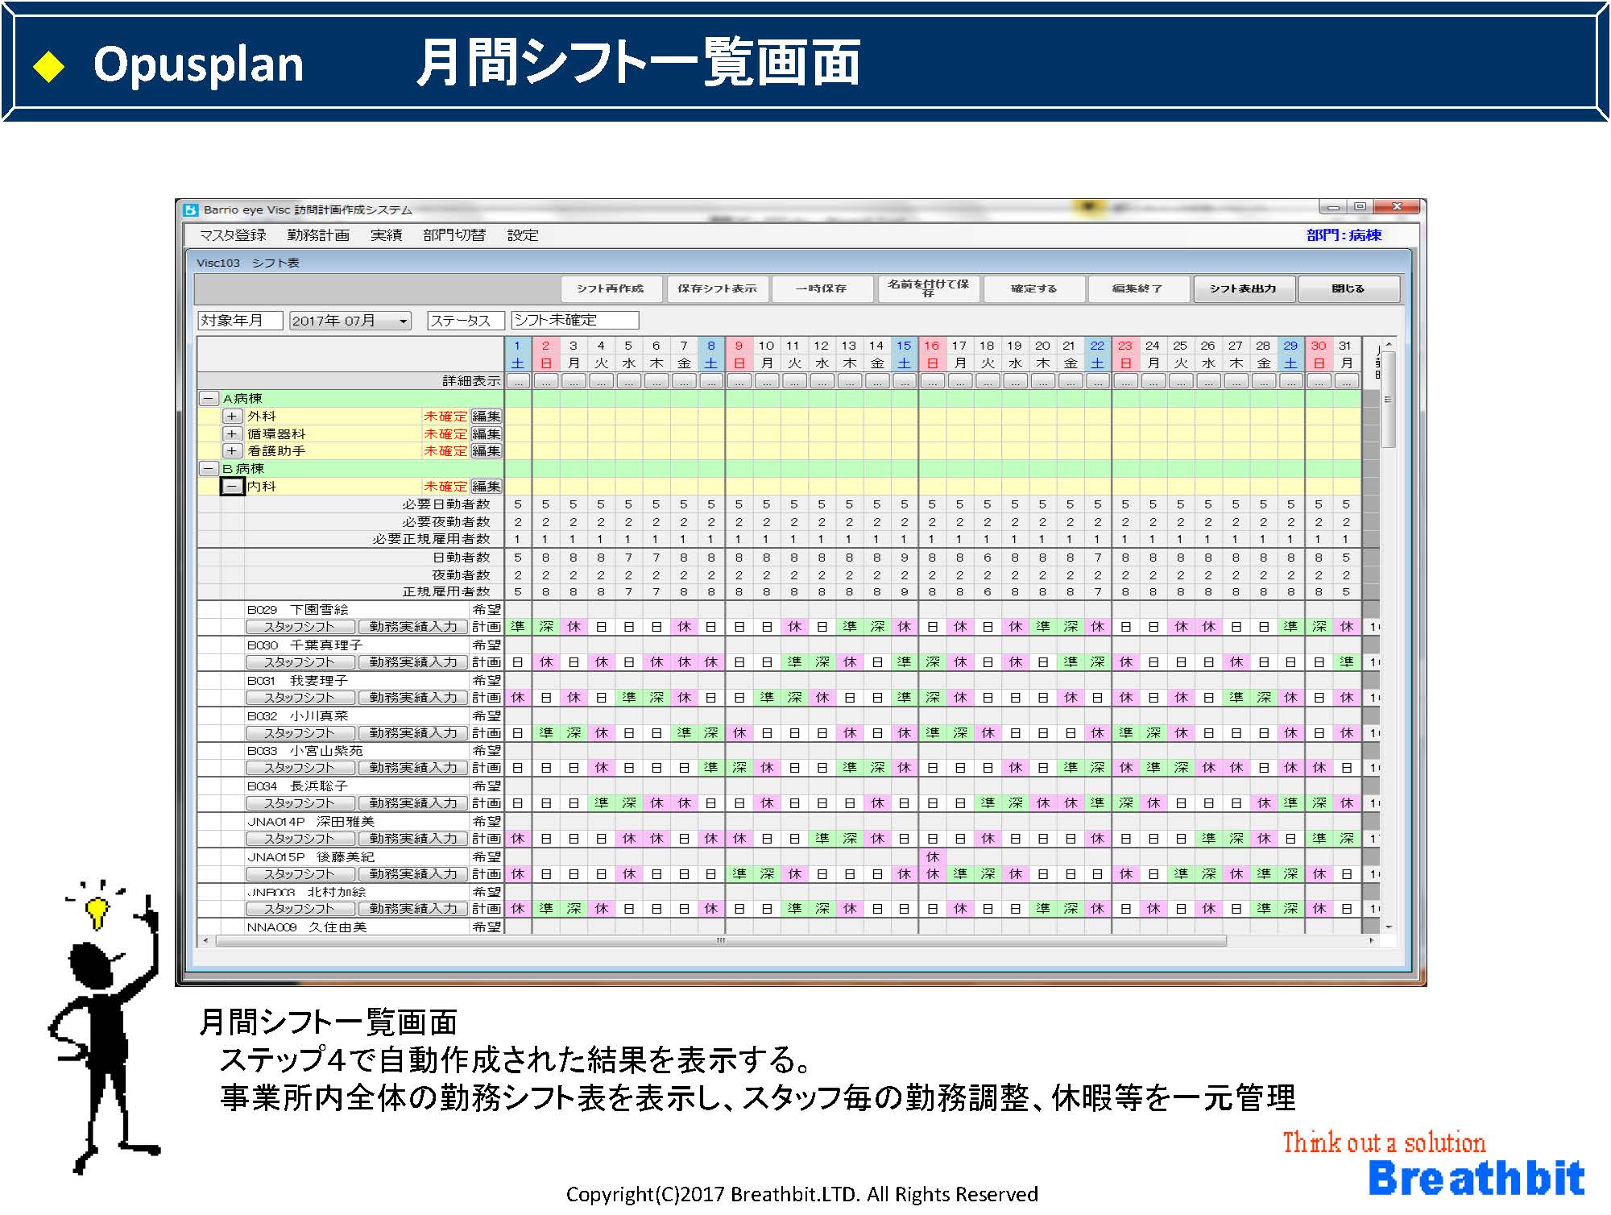Open the マスタ登録 menu
Screen dimensions: 1611x1215
[x=233, y=235]
